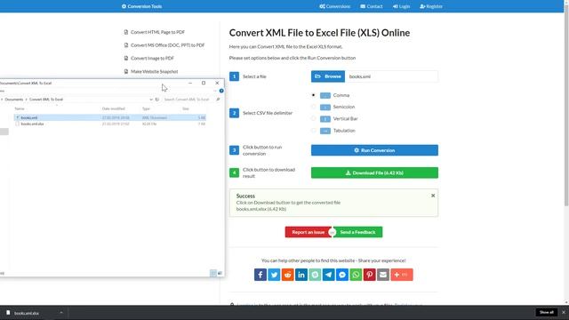Select the Tabulation delimiter radio button
The image size is (569, 320).
(x=313, y=131)
